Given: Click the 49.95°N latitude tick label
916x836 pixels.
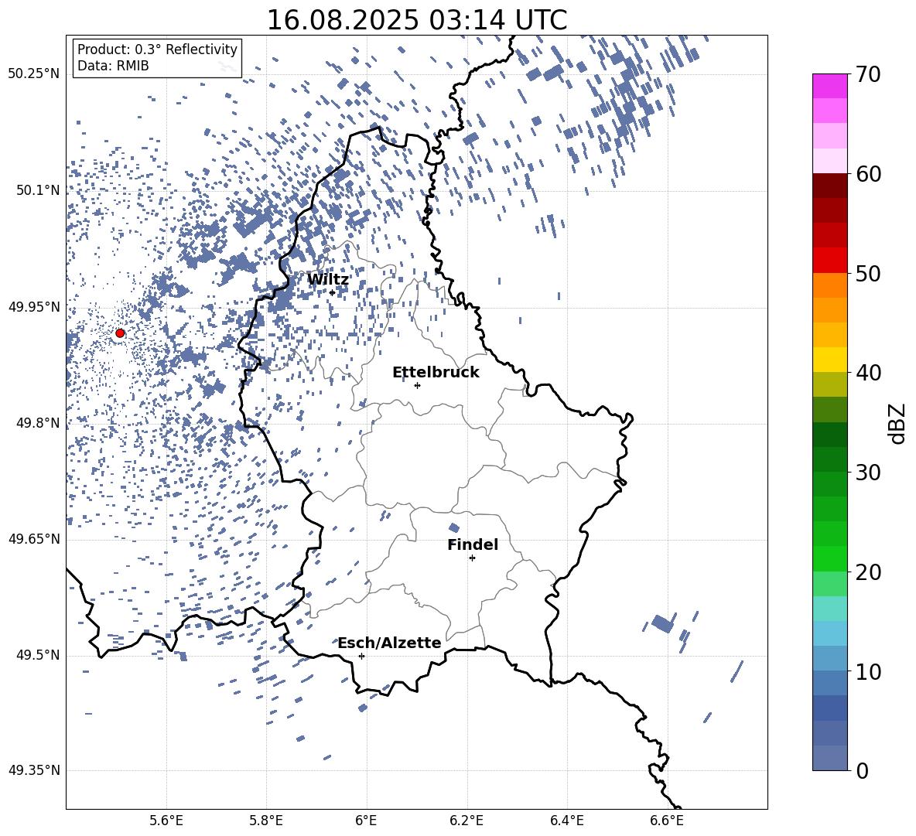Looking at the screenshot, I should [34, 307].
